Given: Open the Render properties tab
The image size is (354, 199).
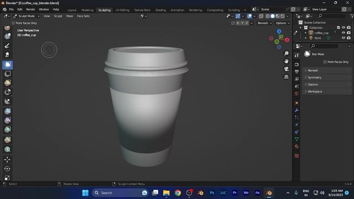Looking at the screenshot, I should pos(296,65).
